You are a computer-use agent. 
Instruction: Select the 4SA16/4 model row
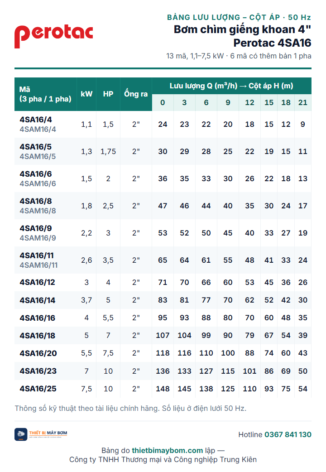163,124
